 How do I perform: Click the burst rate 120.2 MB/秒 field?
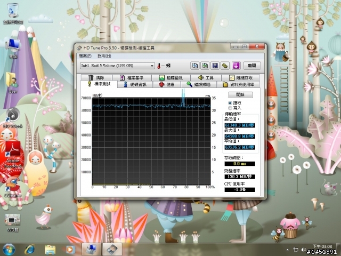pyautogui.click(x=240, y=177)
